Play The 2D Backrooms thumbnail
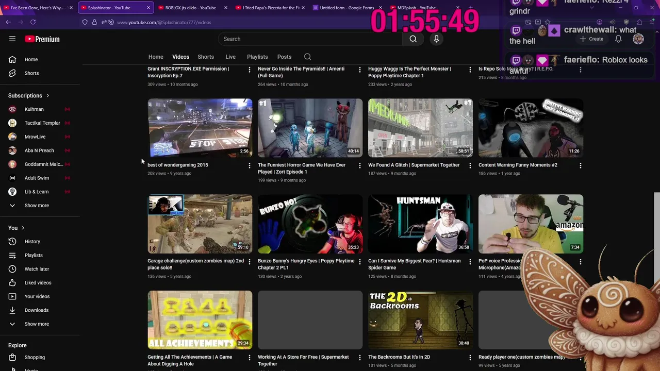This screenshot has height=371, width=660. pos(420,319)
